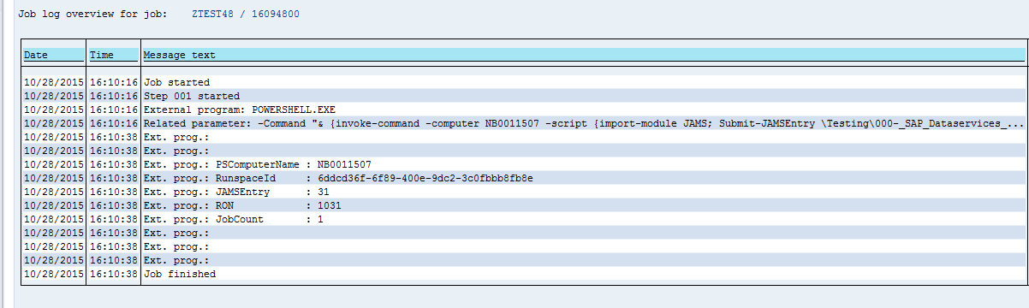Click the time cell of the 'Step 001 started' row

[113, 96]
